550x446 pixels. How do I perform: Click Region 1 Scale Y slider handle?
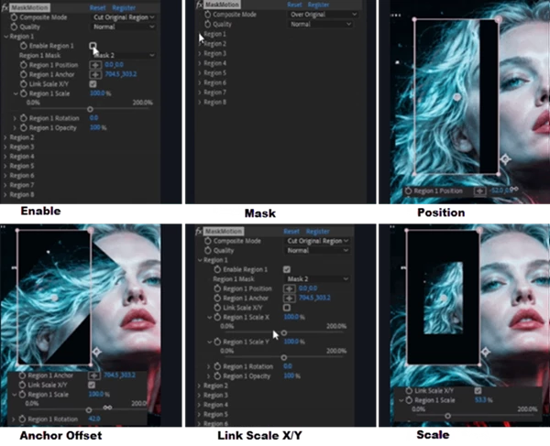pos(284,357)
